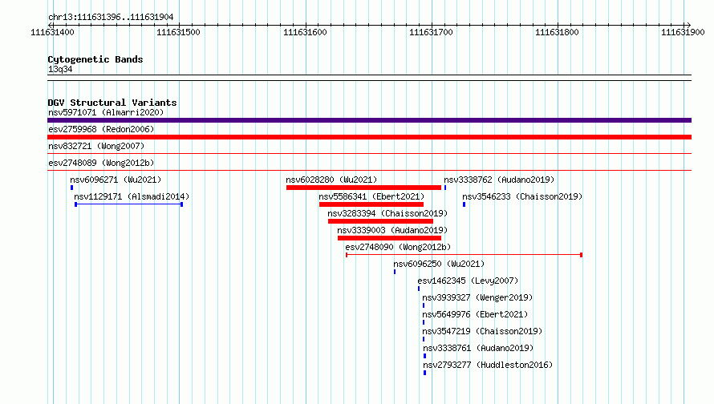
Task: Open nsv3546233 (Chaisson2019) variant
Action: pos(522,196)
